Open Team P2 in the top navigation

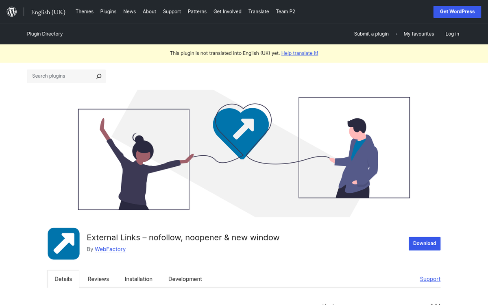pos(285,11)
